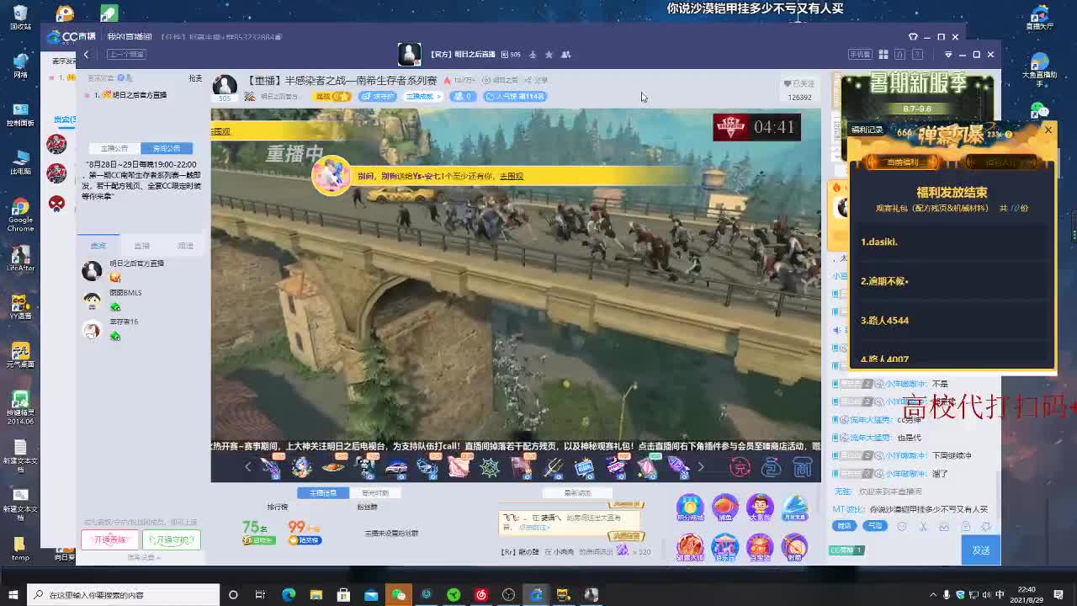Open the grid apps icon in CC title bar
Screen dimensions: 1077x606
coord(883,55)
